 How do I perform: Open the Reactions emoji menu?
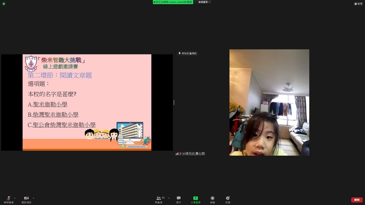tap(228, 198)
